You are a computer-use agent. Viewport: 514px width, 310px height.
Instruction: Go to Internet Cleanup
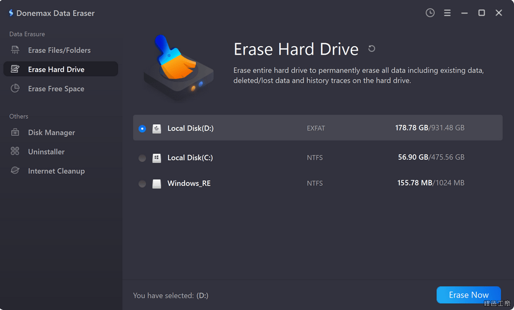coord(56,171)
